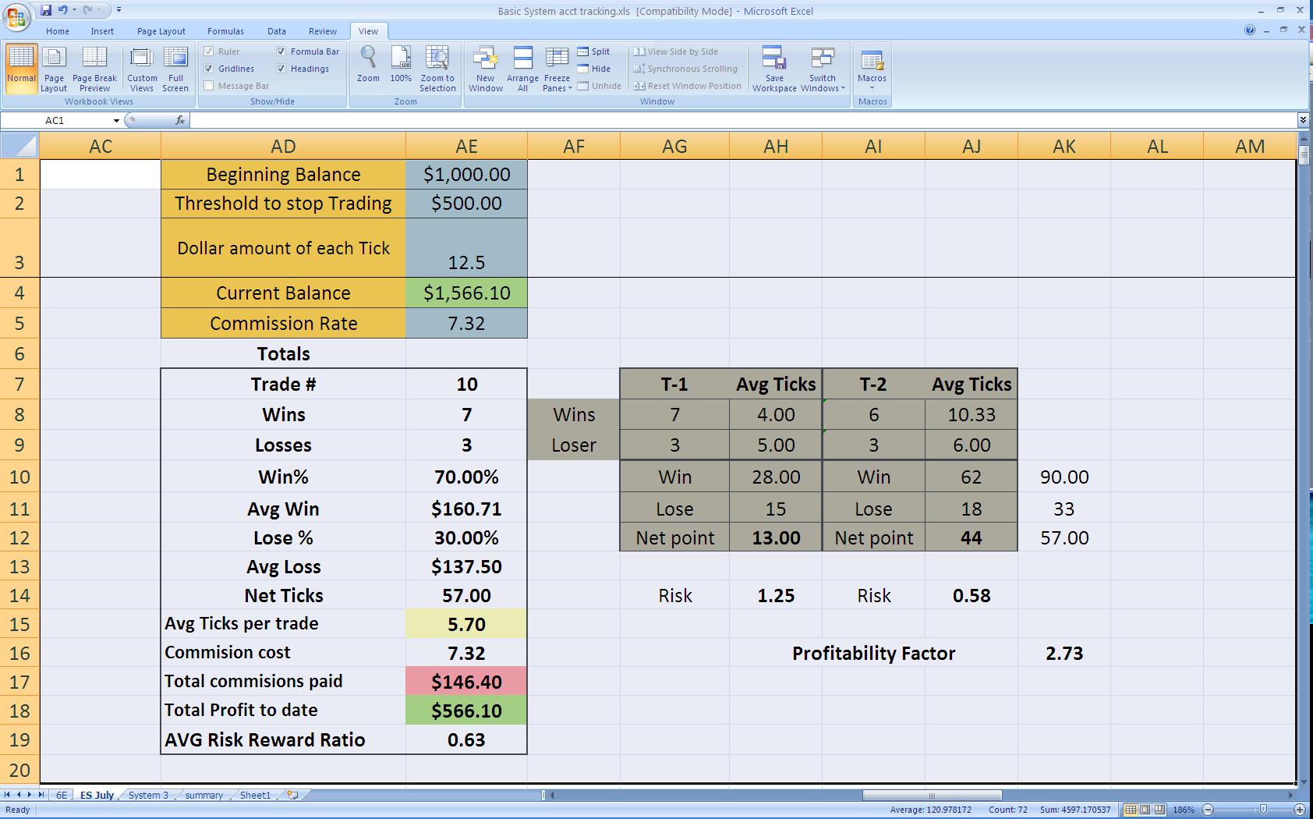1313x819 pixels.
Task: Click the zoom slider handle
Action: pyautogui.click(x=1263, y=810)
